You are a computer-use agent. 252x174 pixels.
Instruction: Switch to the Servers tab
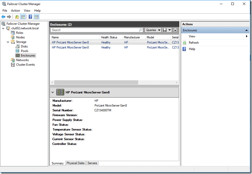(x=92, y=163)
